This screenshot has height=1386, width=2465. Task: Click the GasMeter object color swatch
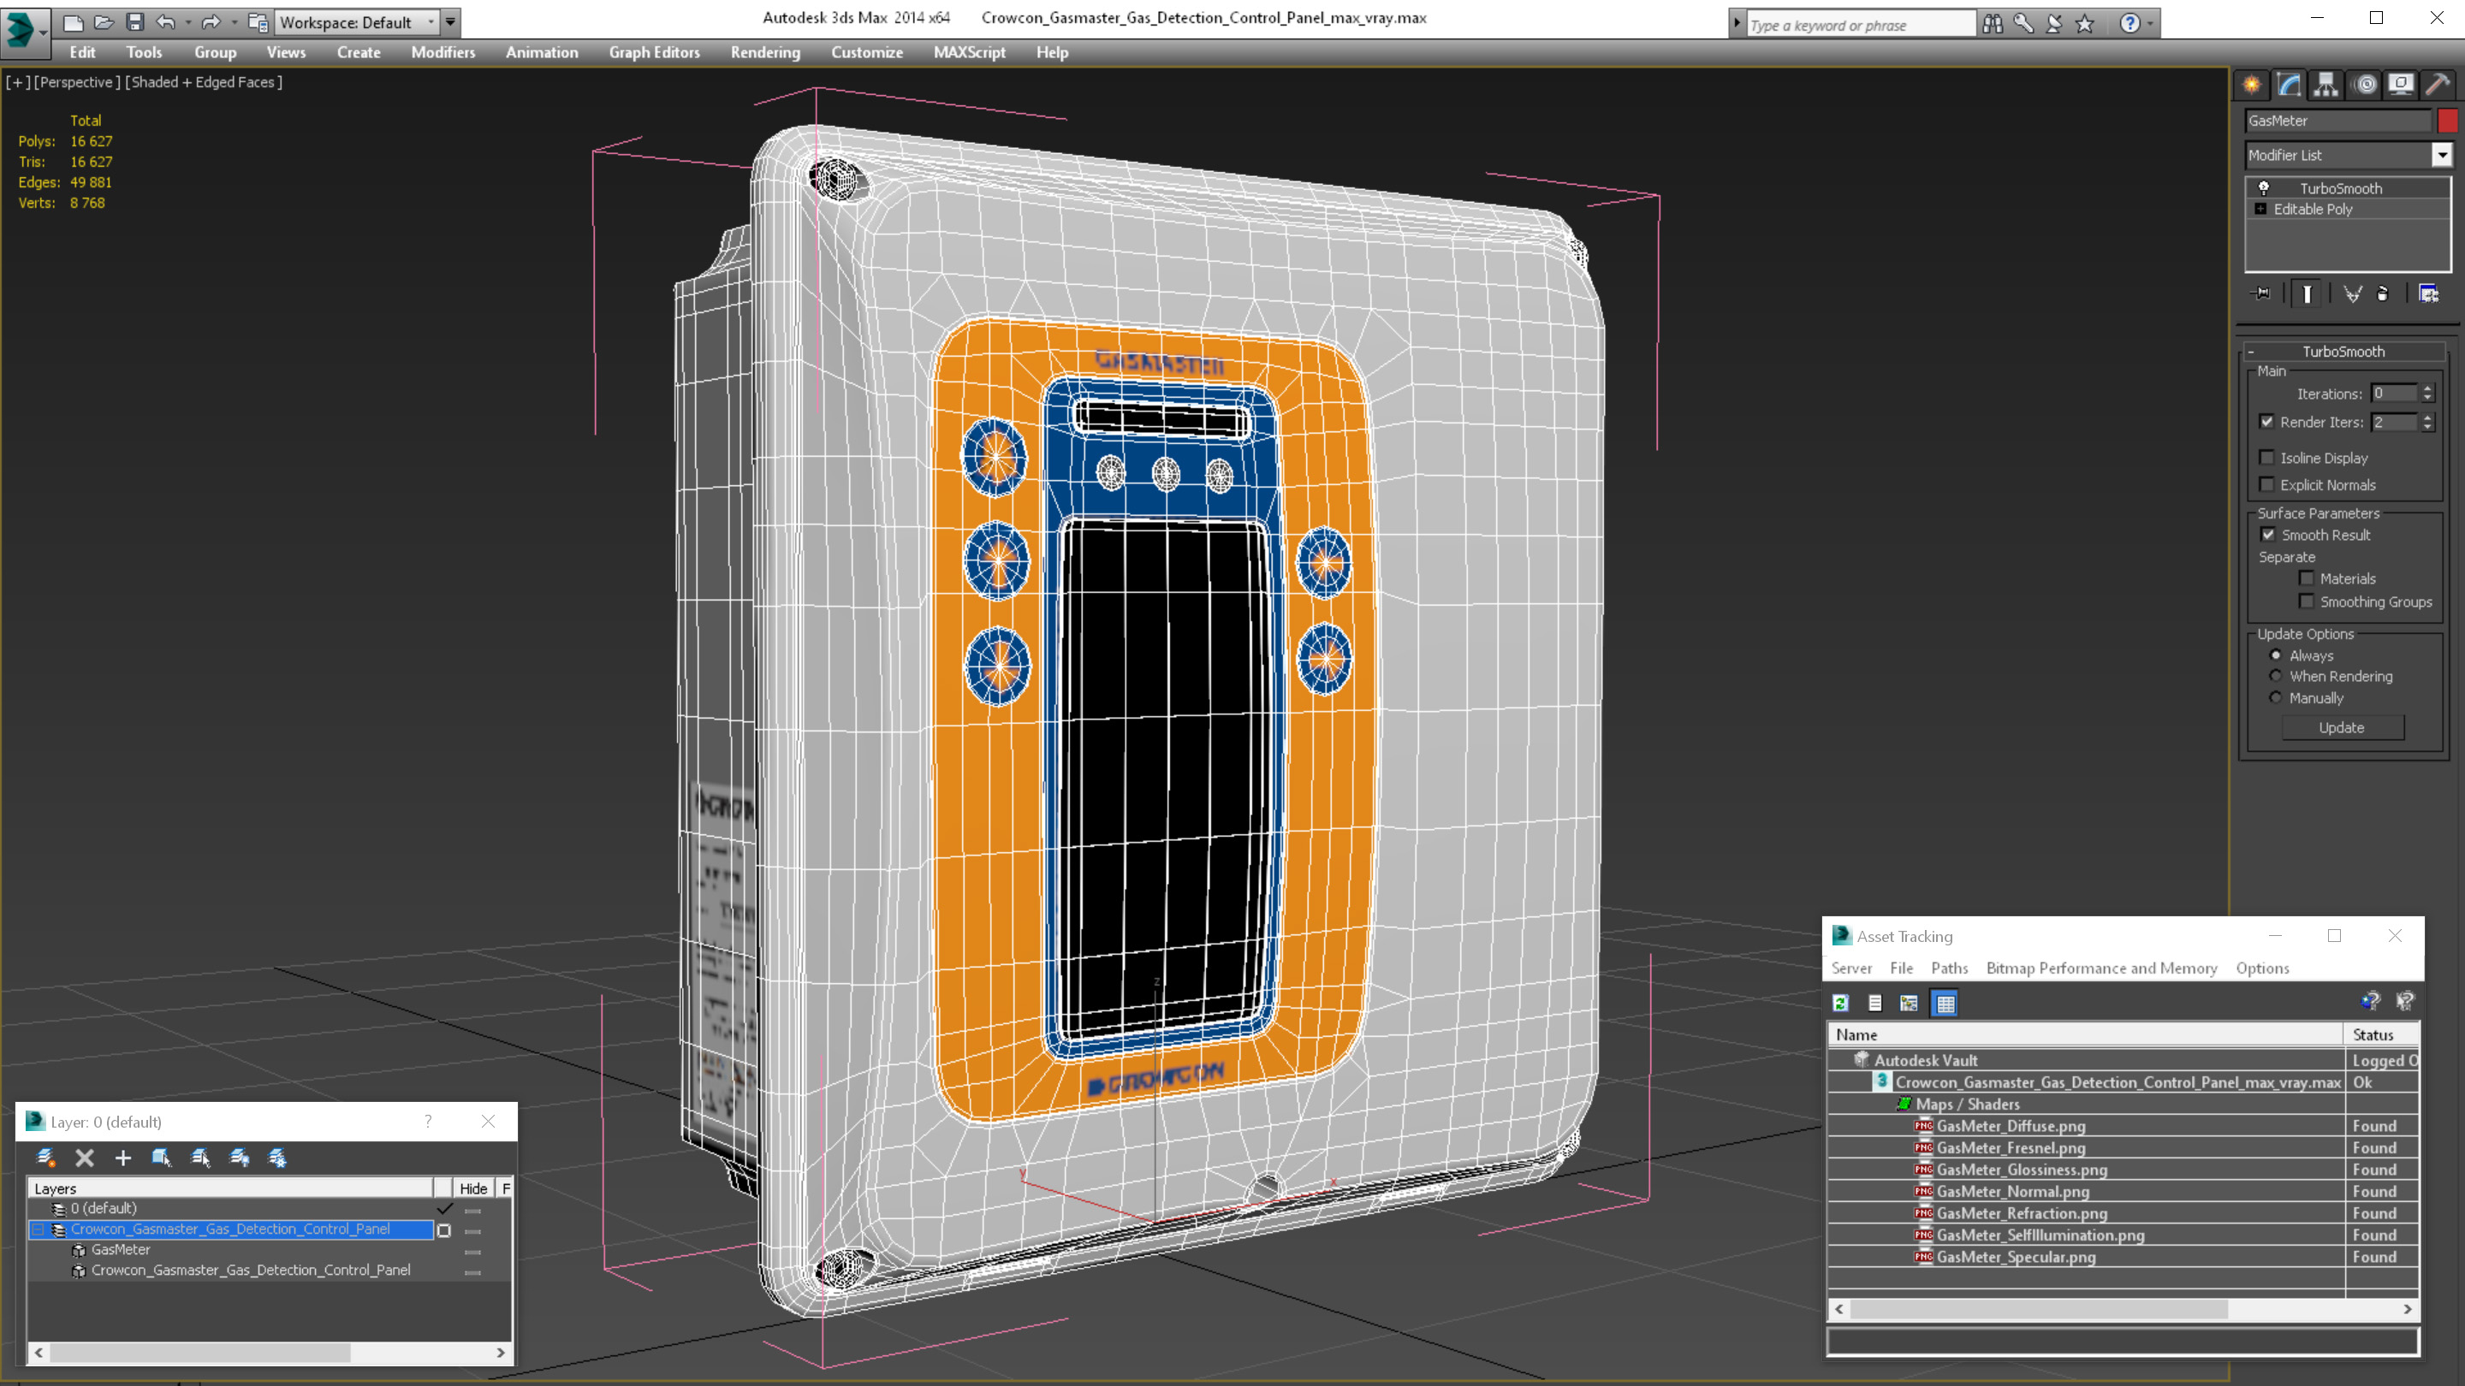(x=2448, y=121)
